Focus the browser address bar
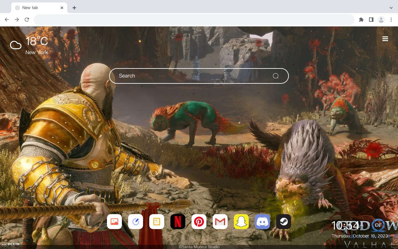The width and height of the screenshot is (398, 249). [x=194, y=20]
